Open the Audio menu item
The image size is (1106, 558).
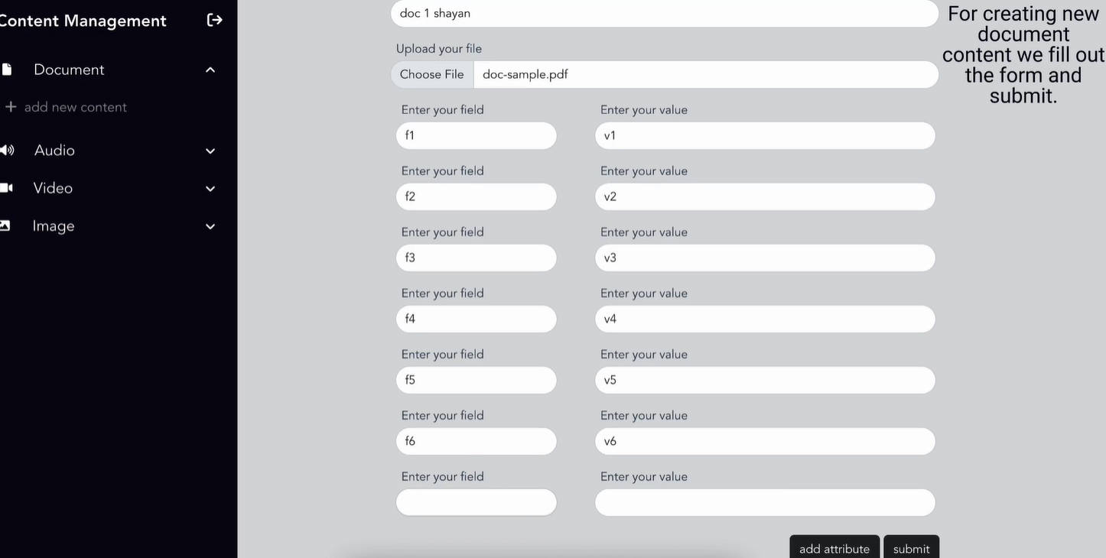tap(54, 151)
